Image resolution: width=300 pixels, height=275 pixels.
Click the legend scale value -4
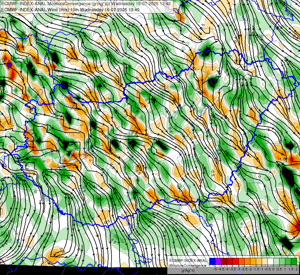click(227, 269)
